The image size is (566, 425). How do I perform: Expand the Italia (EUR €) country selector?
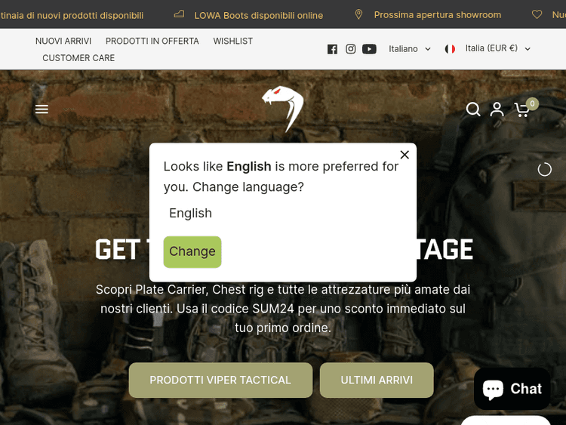[x=488, y=48]
